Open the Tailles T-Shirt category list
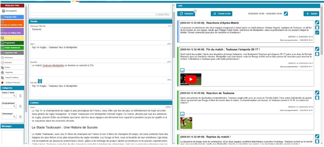Image resolution: width=324 pixels, height=147 pixels. (x=20, y=96)
